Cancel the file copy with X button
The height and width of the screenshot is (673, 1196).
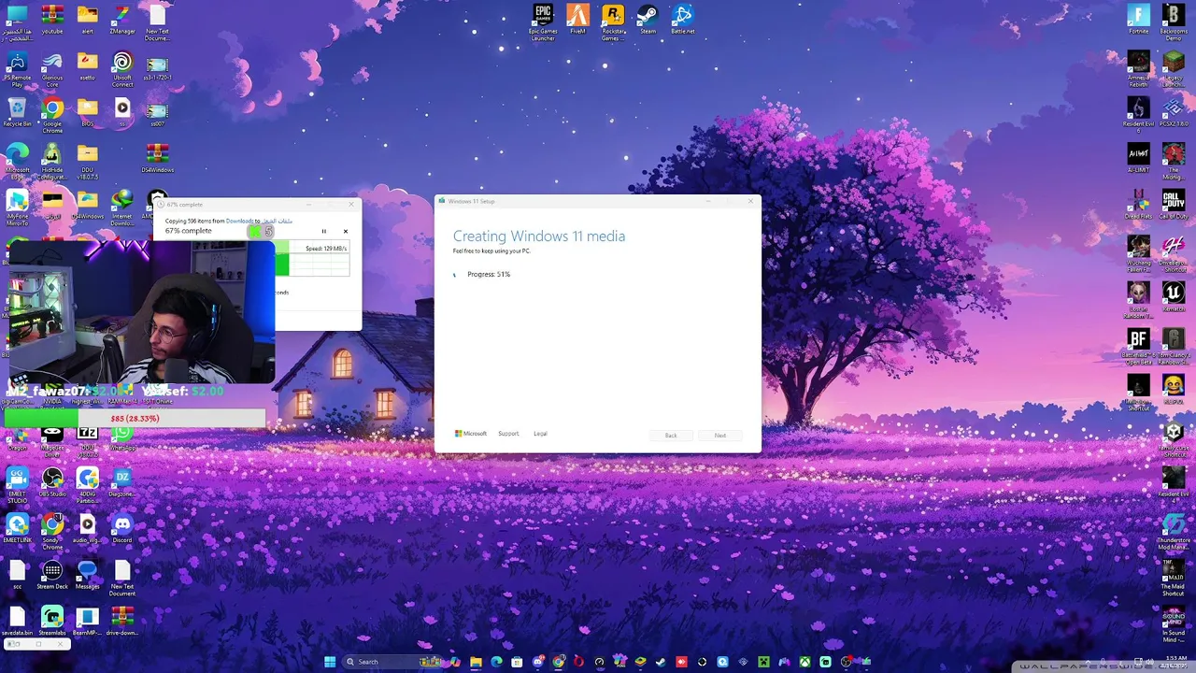pyautogui.click(x=346, y=231)
